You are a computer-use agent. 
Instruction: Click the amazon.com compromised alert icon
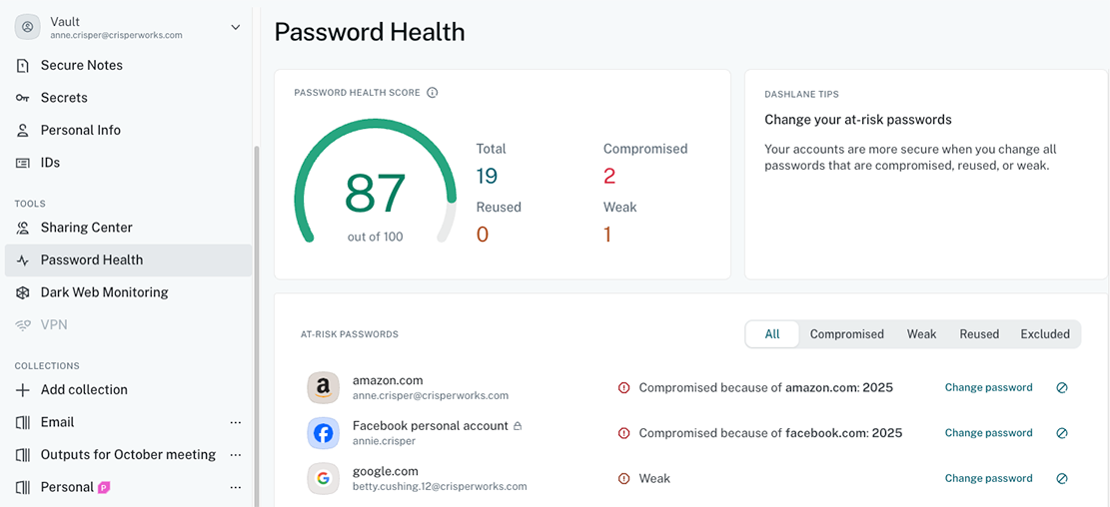623,387
